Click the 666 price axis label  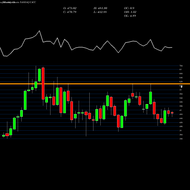pyautogui.click(x=181, y=74)
